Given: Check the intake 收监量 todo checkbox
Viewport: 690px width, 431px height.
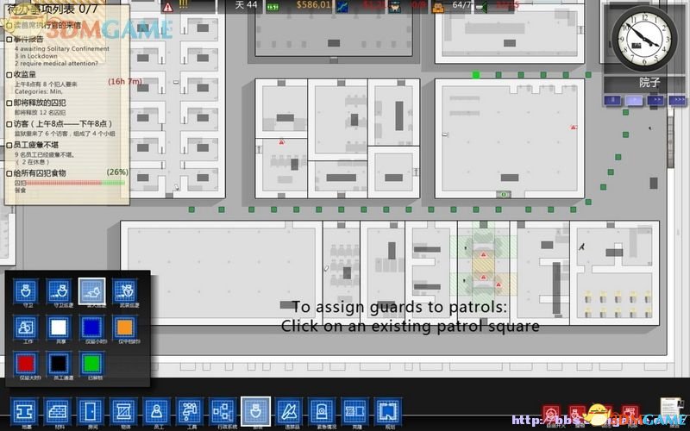Looking at the screenshot, I should (x=9, y=75).
